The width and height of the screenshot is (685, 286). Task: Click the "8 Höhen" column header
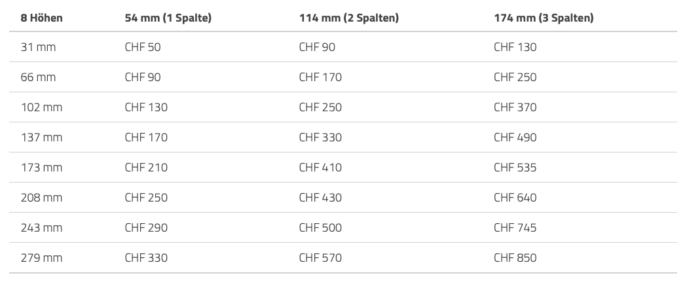point(42,18)
